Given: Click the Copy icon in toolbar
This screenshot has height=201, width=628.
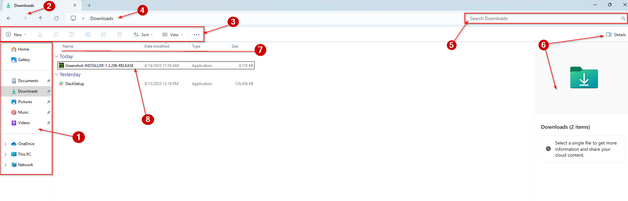Looking at the screenshot, I should pos(56,34).
